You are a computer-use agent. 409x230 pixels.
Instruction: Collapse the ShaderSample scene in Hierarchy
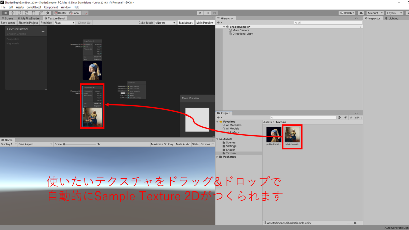click(x=224, y=27)
